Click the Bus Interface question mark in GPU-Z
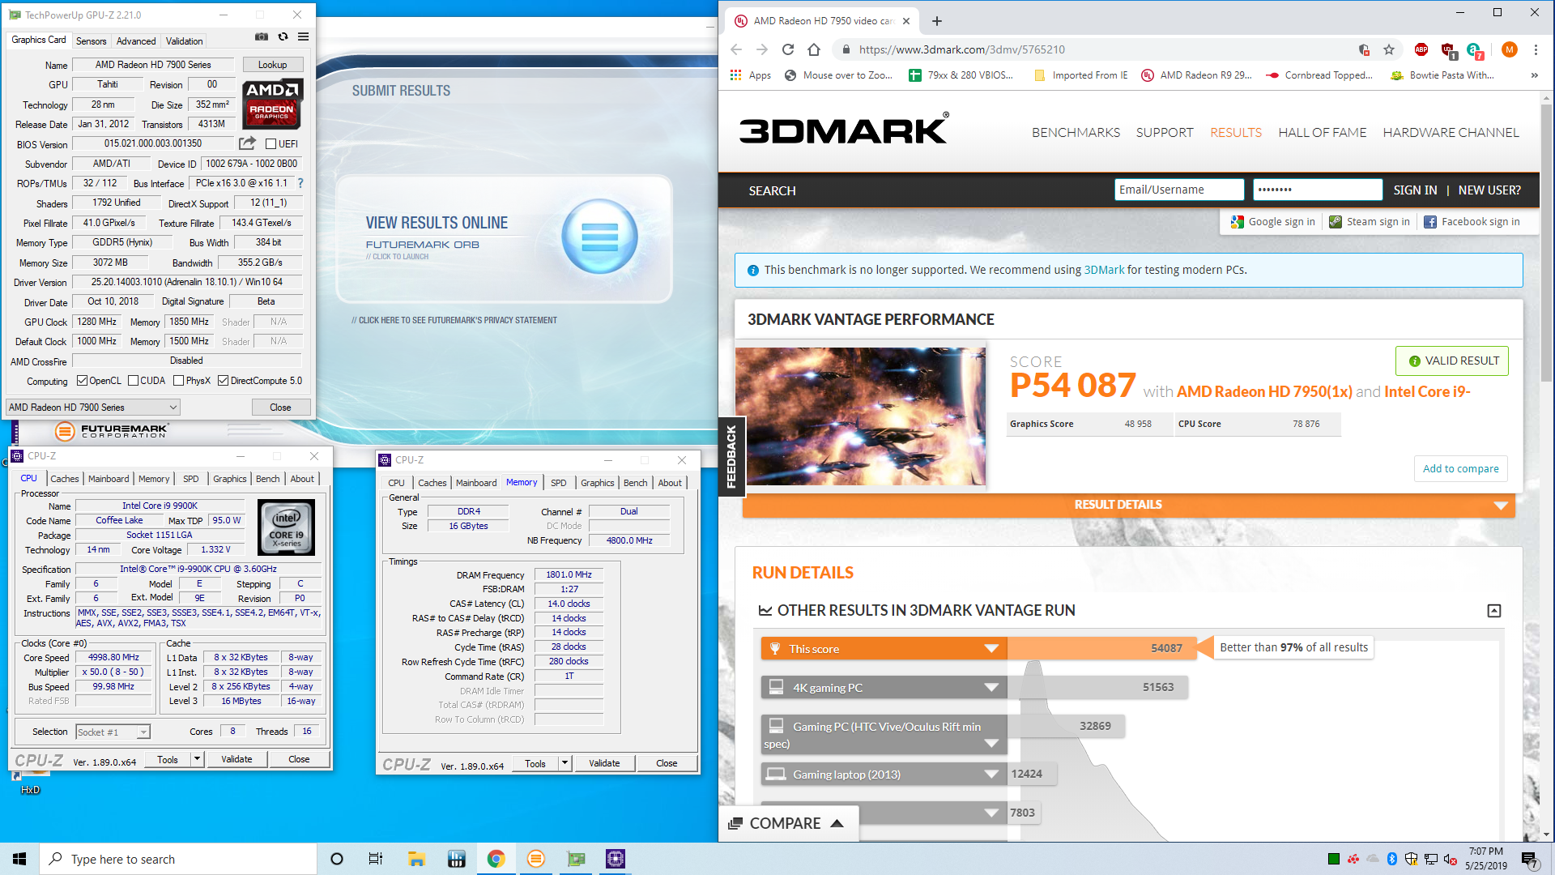The width and height of the screenshot is (1555, 875). coord(300,183)
